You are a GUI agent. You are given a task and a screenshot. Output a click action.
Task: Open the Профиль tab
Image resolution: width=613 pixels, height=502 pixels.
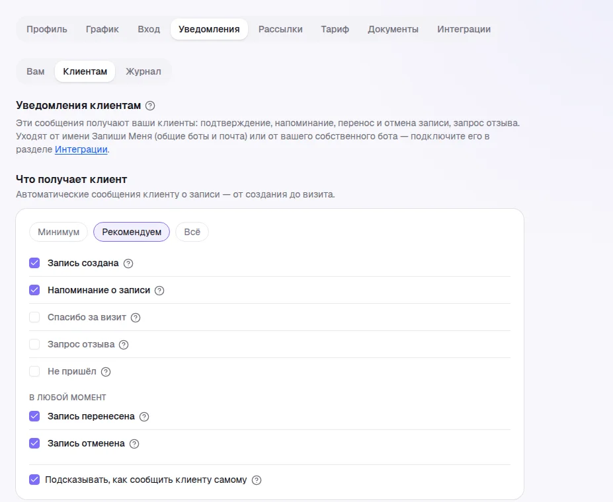(x=47, y=29)
